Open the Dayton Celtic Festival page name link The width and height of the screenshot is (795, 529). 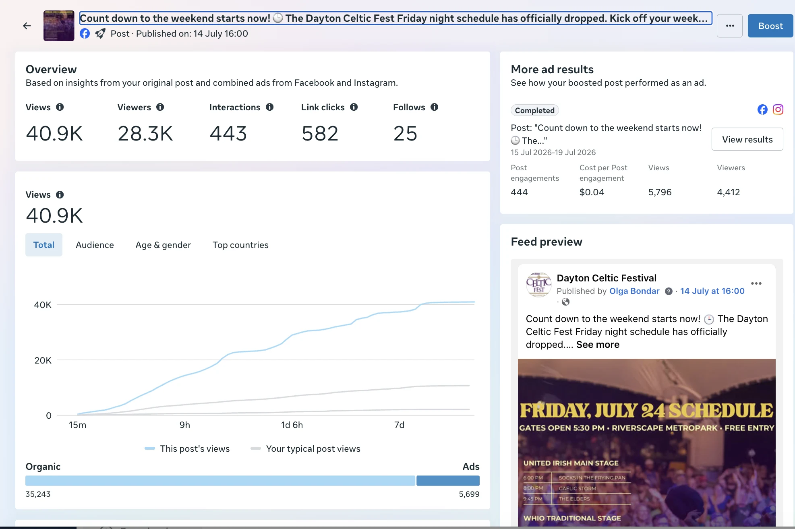pyautogui.click(x=607, y=278)
